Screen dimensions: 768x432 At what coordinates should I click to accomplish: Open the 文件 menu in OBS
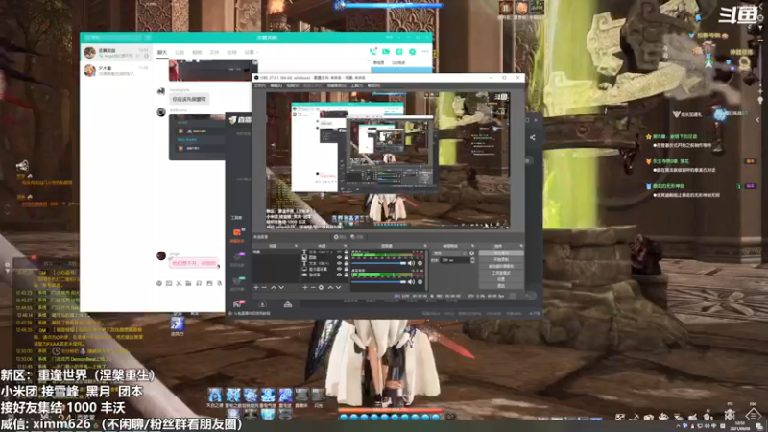[x=259, y=85]
